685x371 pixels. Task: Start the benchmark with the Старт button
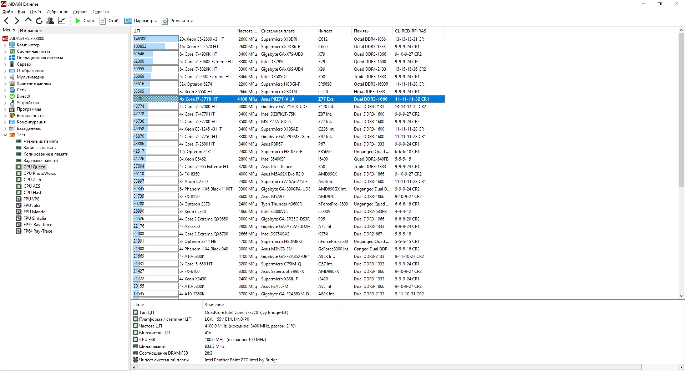pyautogui.click(x=85, y=21)
